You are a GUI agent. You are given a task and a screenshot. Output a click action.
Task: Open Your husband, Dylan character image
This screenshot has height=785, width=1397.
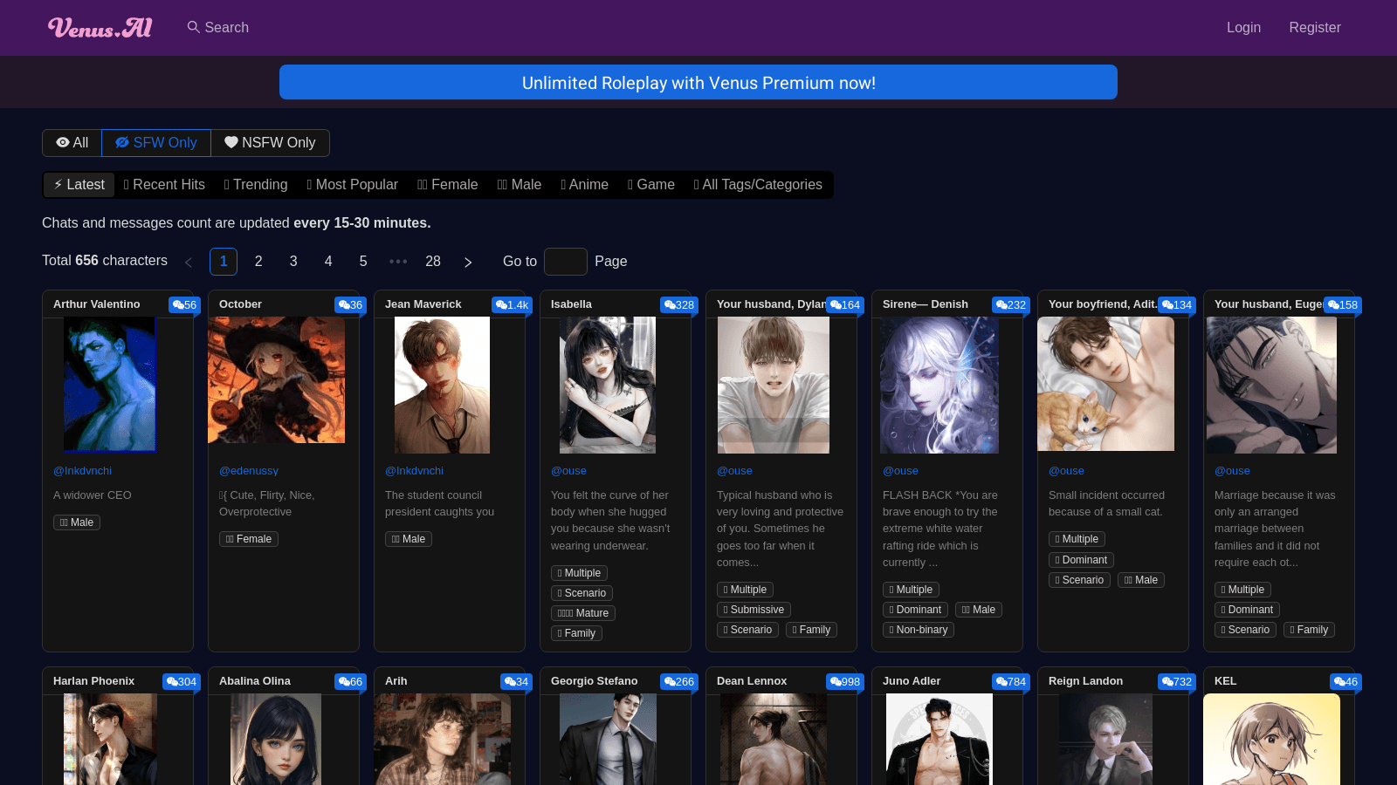(x=774, y=385)
